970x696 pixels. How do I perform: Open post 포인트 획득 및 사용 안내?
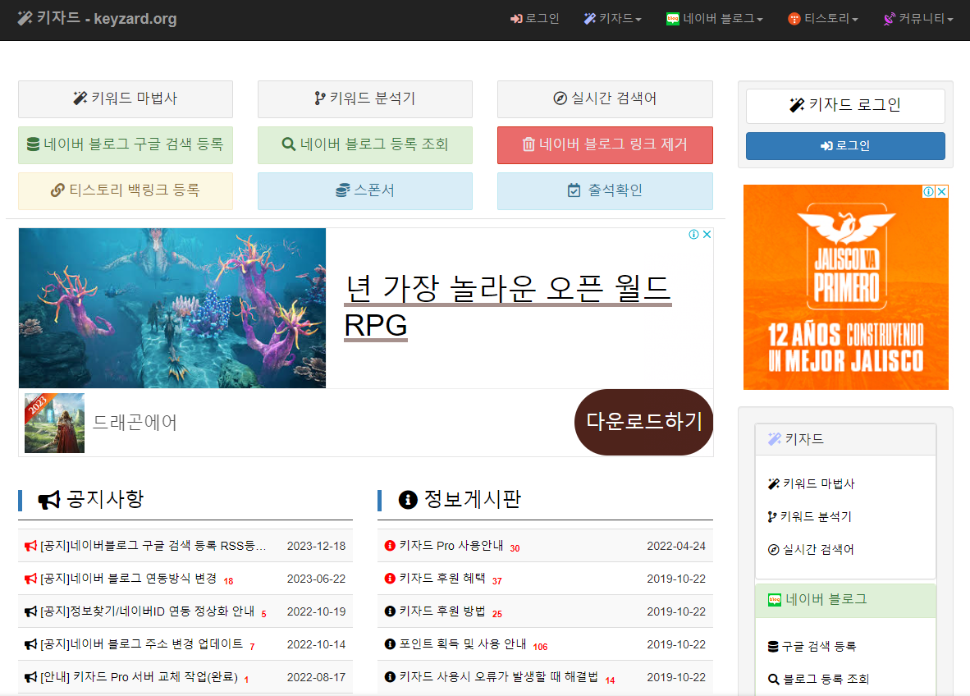(x=463, y=644)
